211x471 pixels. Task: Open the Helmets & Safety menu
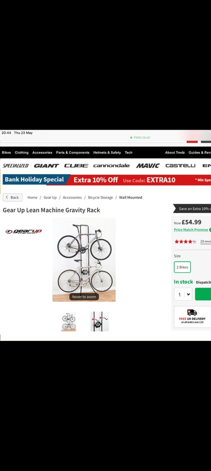click(107, 153)
